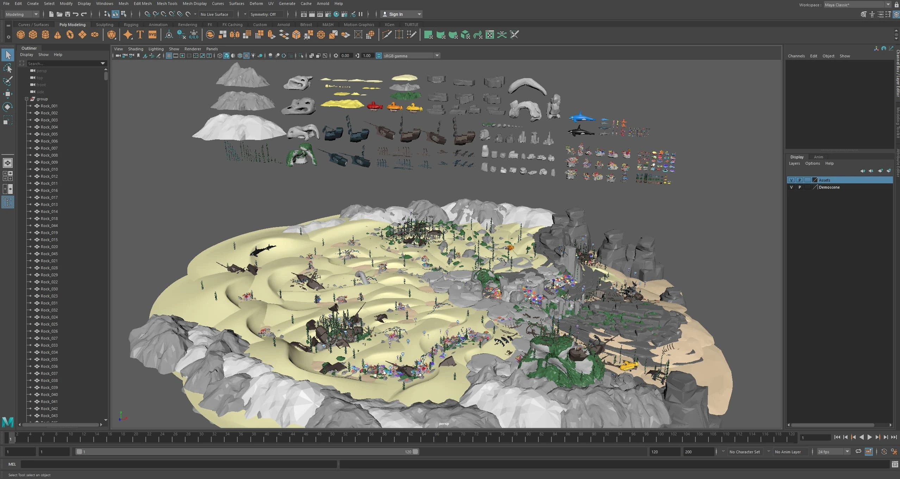
Task: Toggle visibility V of Assets layer
Action: [791, 180]
